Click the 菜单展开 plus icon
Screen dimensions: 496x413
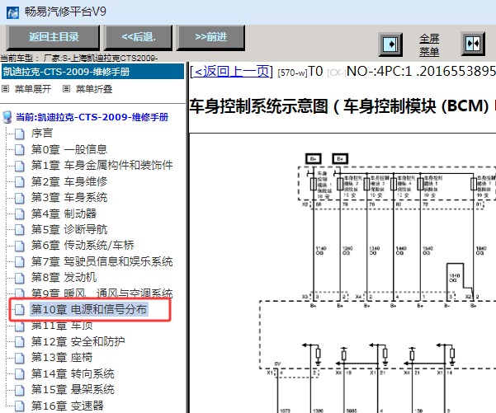click(6, 89)
